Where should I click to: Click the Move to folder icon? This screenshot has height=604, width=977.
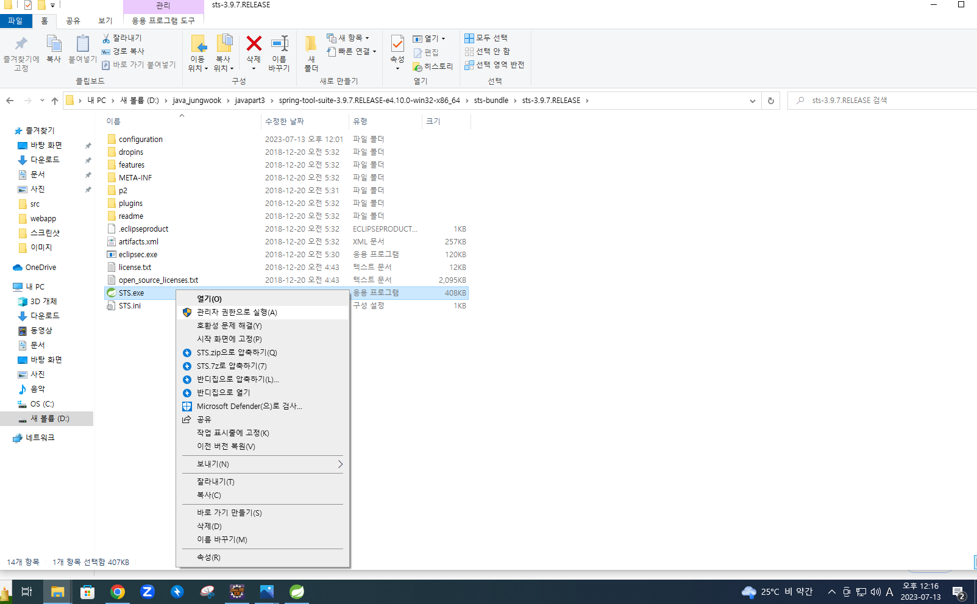click(x=198, y=44)
